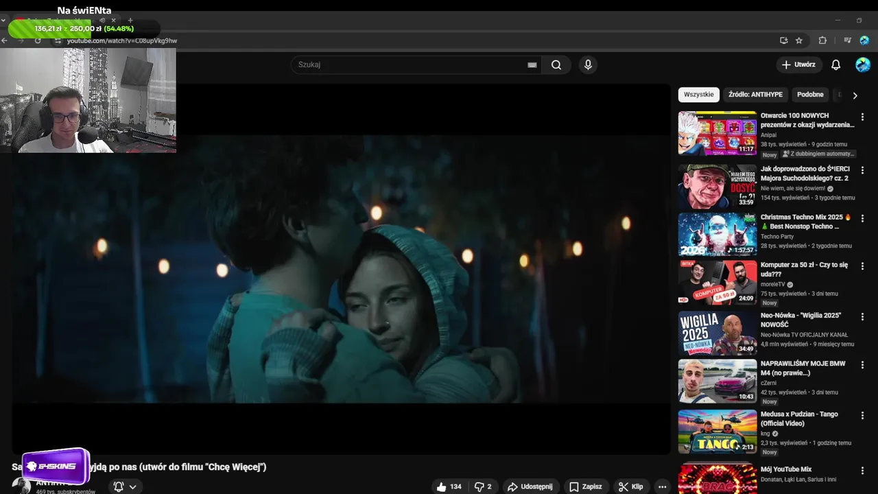Open more actions ellipsis below the video
878x494 pixels.
(662, 486)
